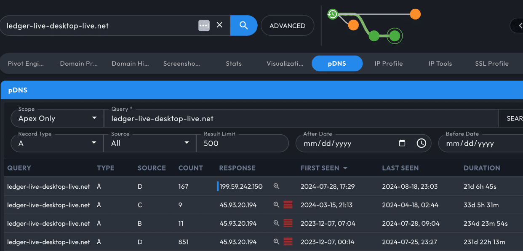Clear the search field with the X icon
The height and width of the screenshot is (251, 523).
pyautogui.click(x=219, y=25)
